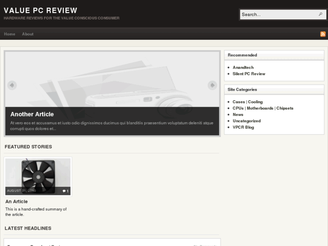Click the Search input field
The image size is (328, 246).
283,14
